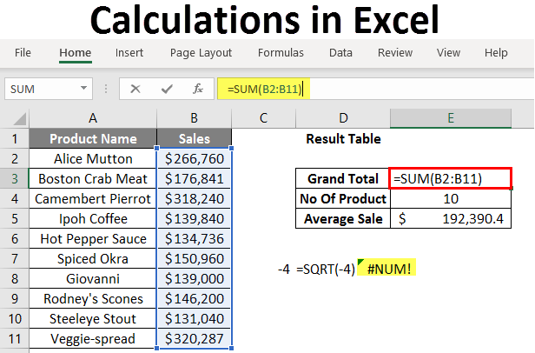Click the Cancel (X) formula icon
The image size is (535, 353).
135,88
